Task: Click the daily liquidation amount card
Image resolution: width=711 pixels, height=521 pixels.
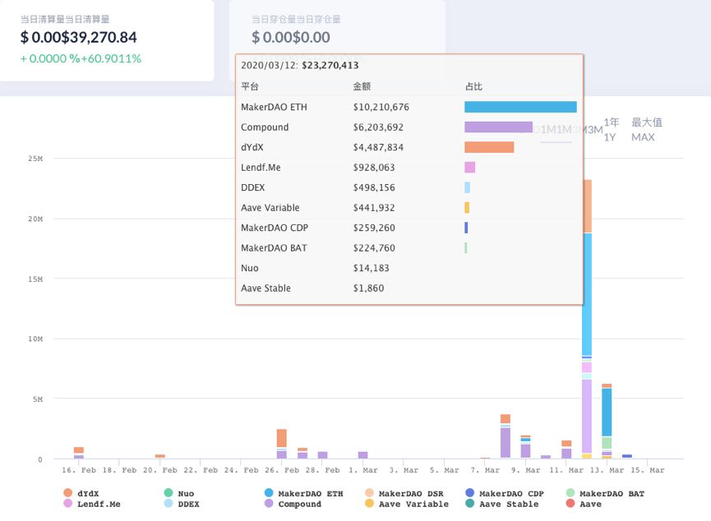Action: 107,40
